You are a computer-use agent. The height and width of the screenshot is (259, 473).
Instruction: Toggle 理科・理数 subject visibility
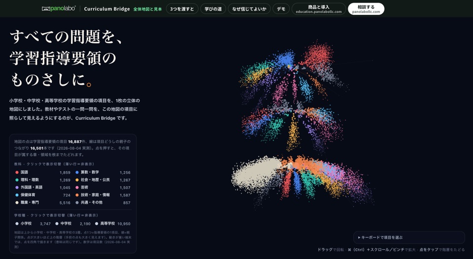42,180
